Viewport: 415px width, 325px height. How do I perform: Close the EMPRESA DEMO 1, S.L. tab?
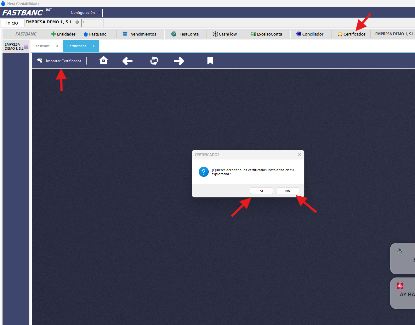click(77, 22)
